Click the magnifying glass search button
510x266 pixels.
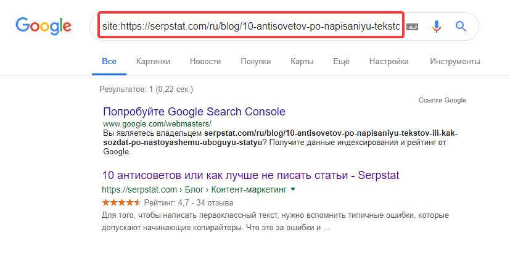461,26
